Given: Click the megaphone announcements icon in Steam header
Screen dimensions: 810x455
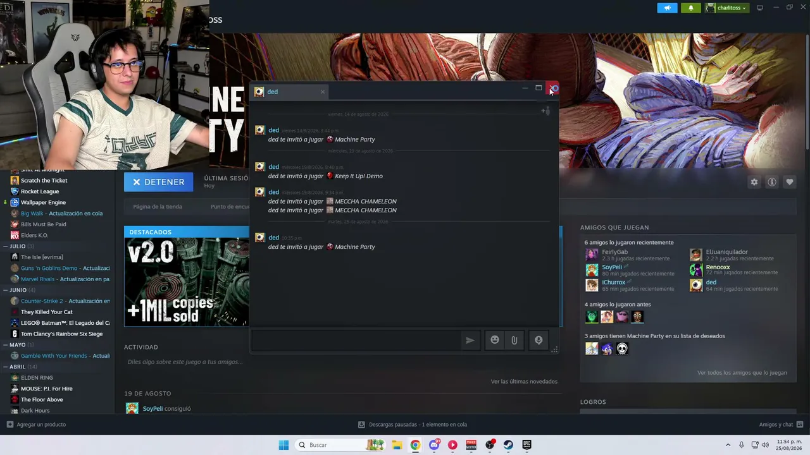Looking at the screenshot, I should click(667, 8).
